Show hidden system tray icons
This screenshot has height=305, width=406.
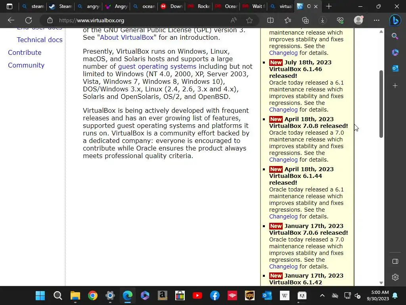(x=322, y=295)
